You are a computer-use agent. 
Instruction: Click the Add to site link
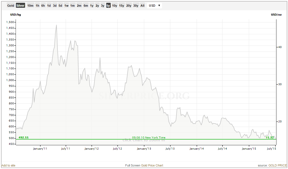(8, 165)
